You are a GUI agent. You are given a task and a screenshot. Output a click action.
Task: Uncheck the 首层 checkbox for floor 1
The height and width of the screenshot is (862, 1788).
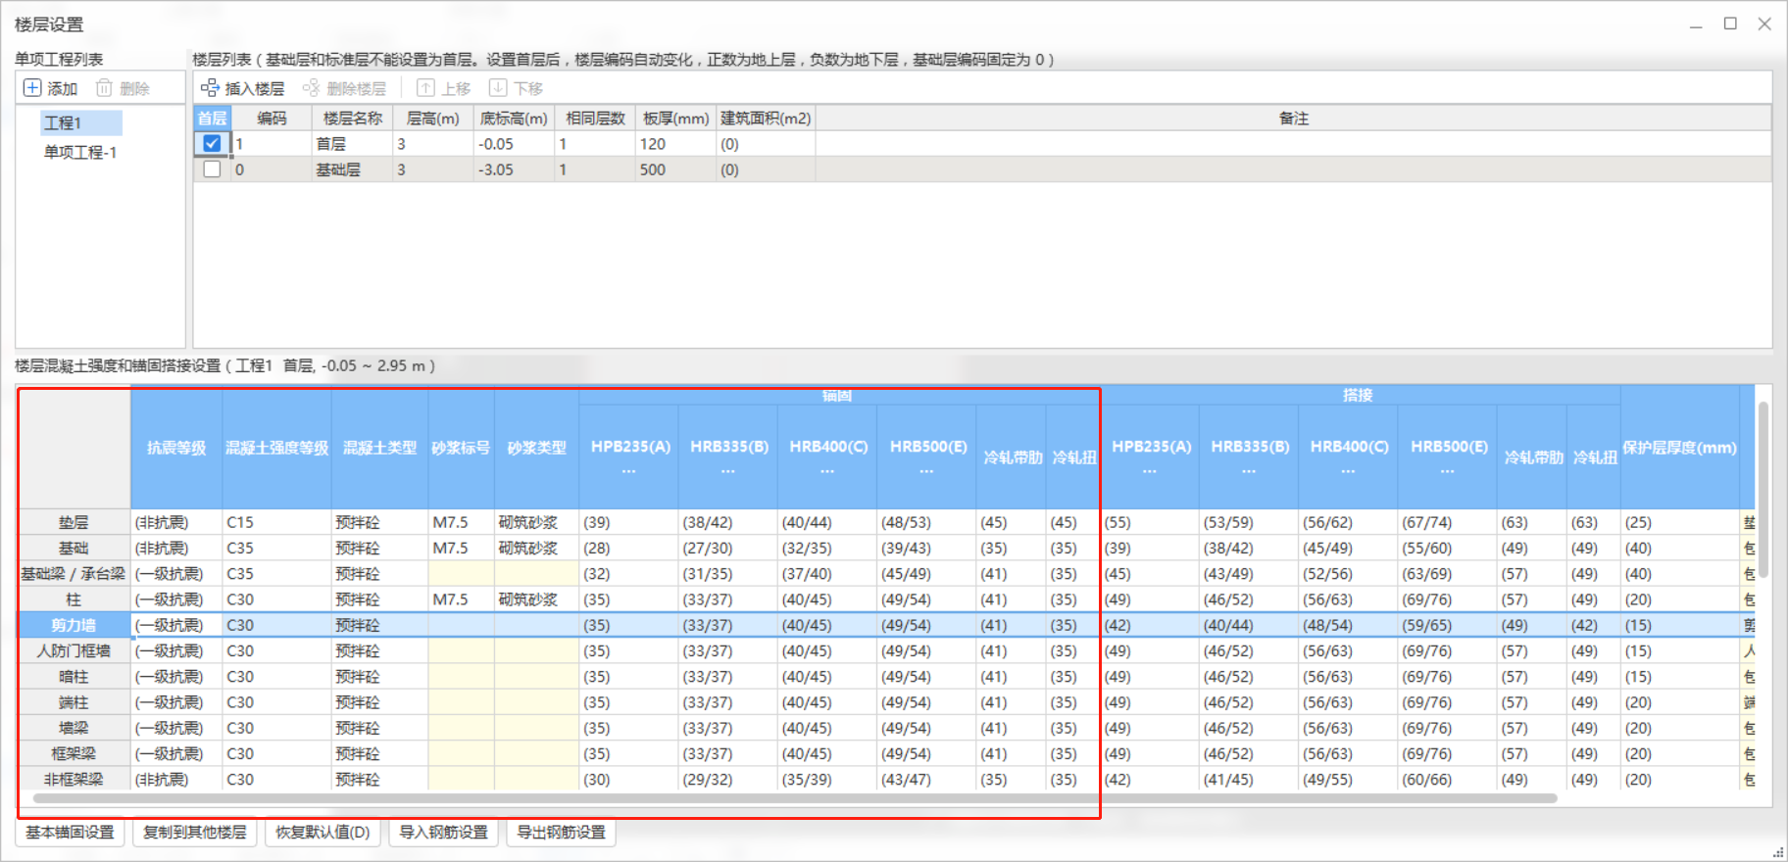(212, 143)
